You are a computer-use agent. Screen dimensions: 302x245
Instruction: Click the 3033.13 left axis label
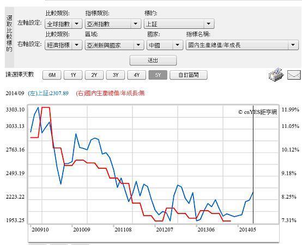click(15, 126)
